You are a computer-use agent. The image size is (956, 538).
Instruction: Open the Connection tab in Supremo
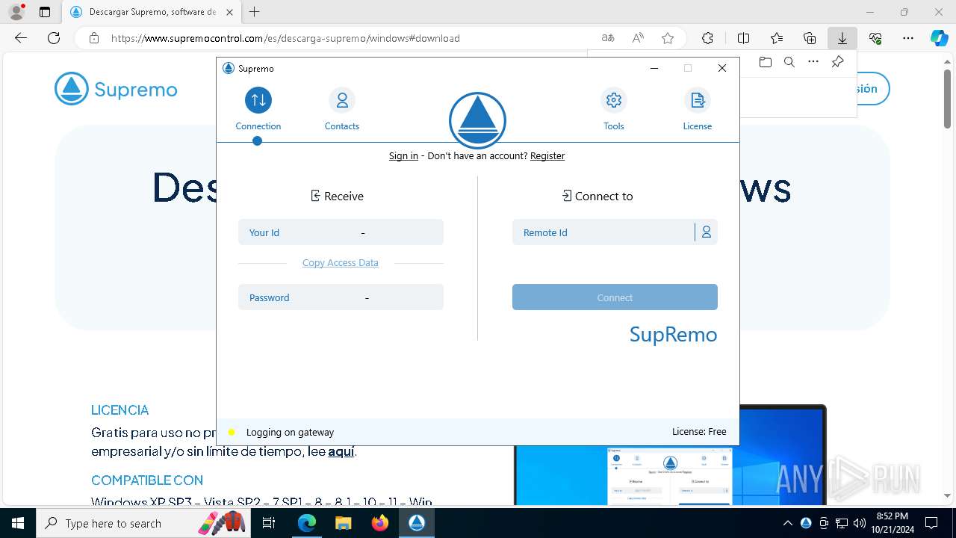(x=258, y=109)
